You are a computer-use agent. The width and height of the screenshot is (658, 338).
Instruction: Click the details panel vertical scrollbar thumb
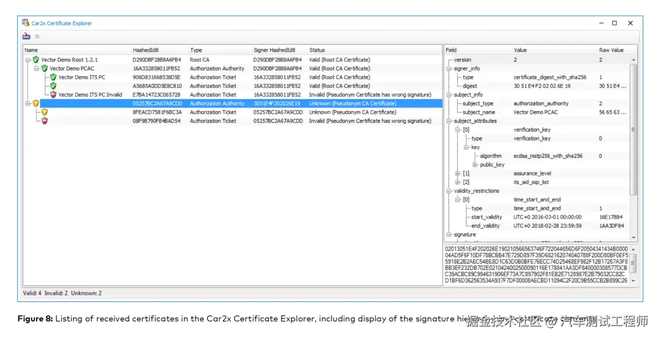pos(634,130)
